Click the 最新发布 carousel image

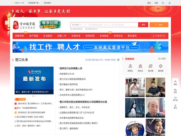tap(34, 80)
